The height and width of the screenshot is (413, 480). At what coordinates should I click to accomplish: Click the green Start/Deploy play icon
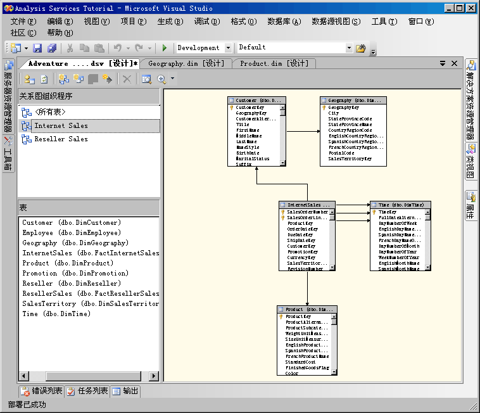164,48
